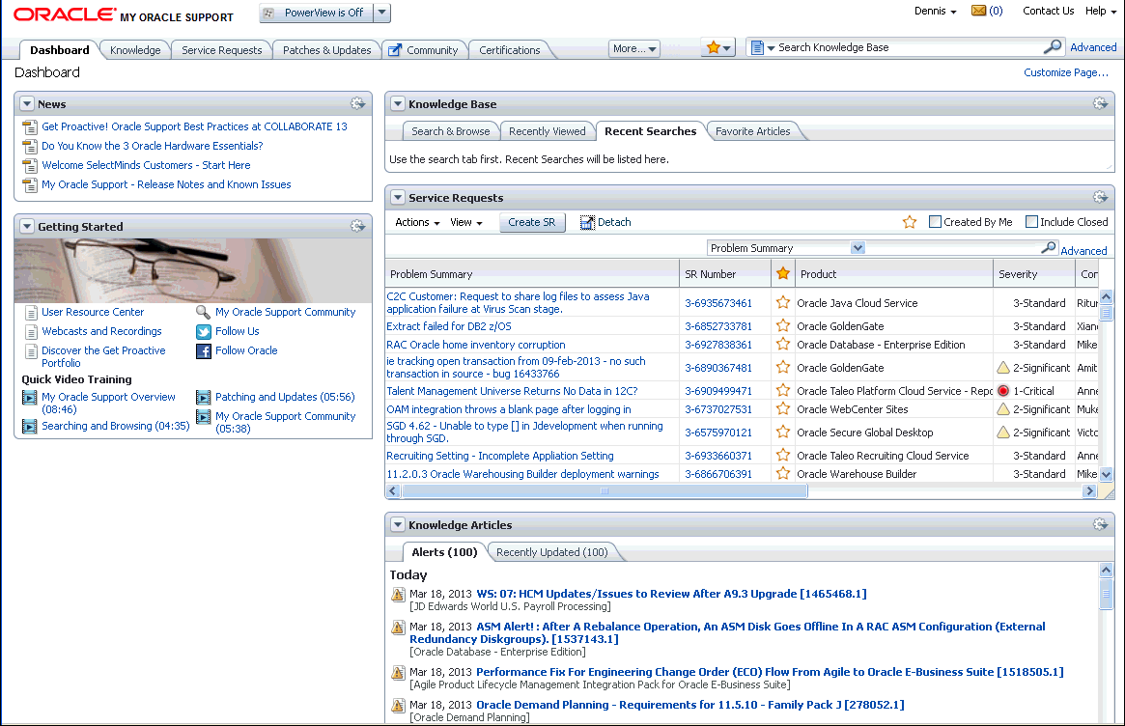Click the Service Requests horizontal scrollbar

tap(605, 491)
